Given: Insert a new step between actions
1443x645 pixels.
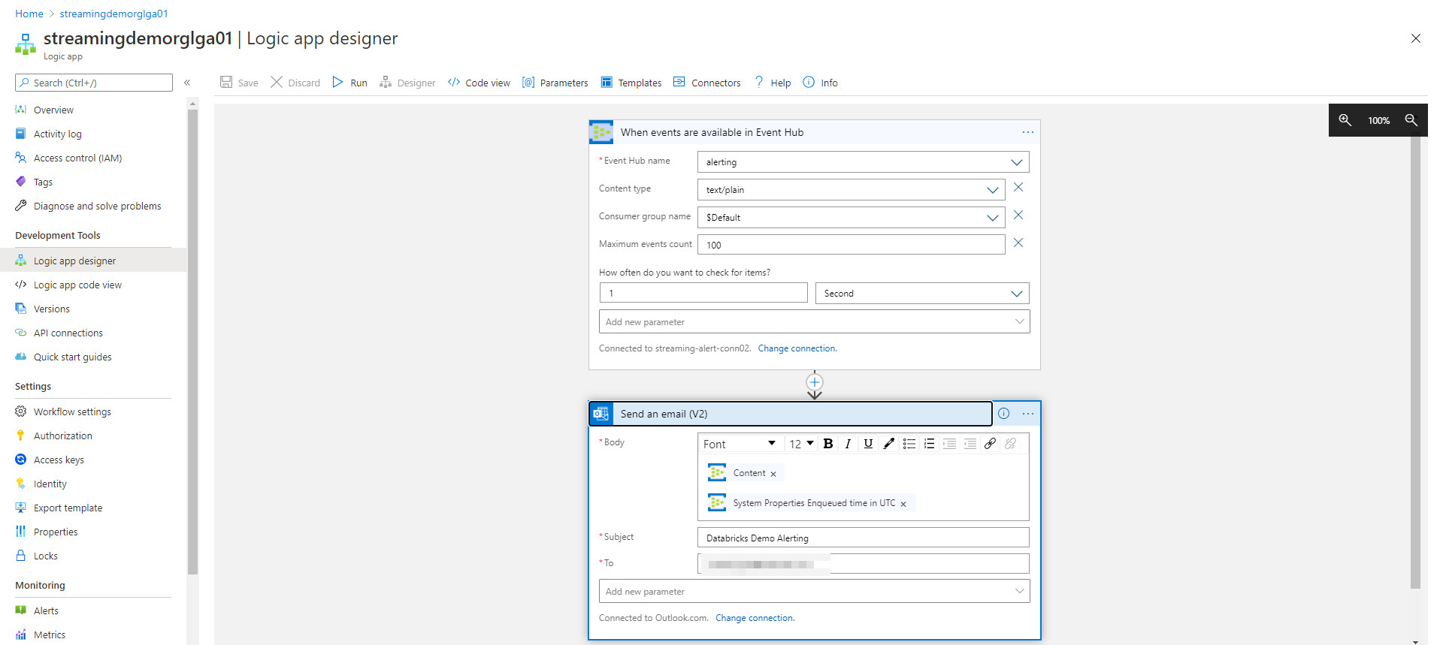Looking at the screenshot, I should pyautogui.click(x=815, y=381).
